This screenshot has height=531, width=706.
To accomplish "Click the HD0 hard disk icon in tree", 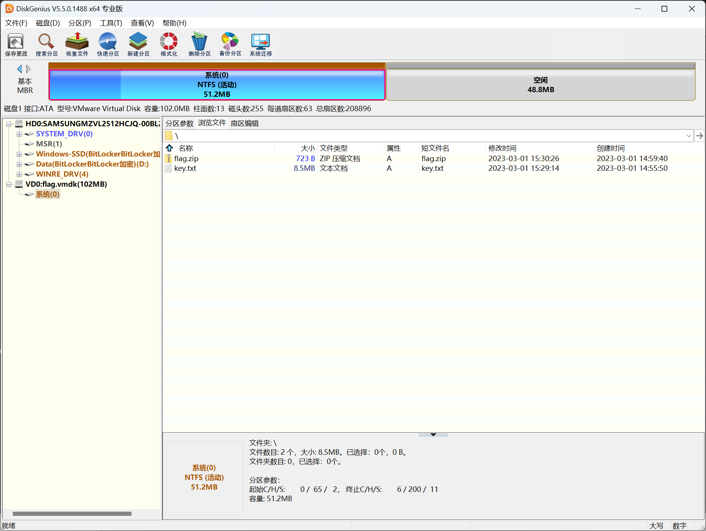I will 19,124.
